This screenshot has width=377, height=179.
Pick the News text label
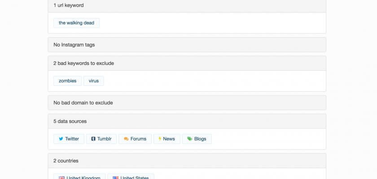[x=169, y=139]
